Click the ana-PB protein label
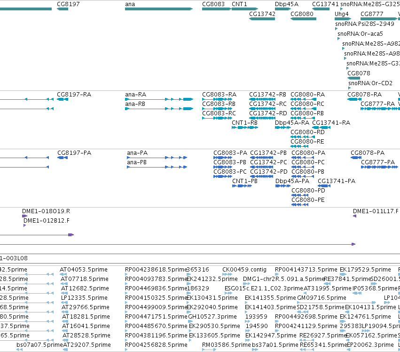 [137, 162]
